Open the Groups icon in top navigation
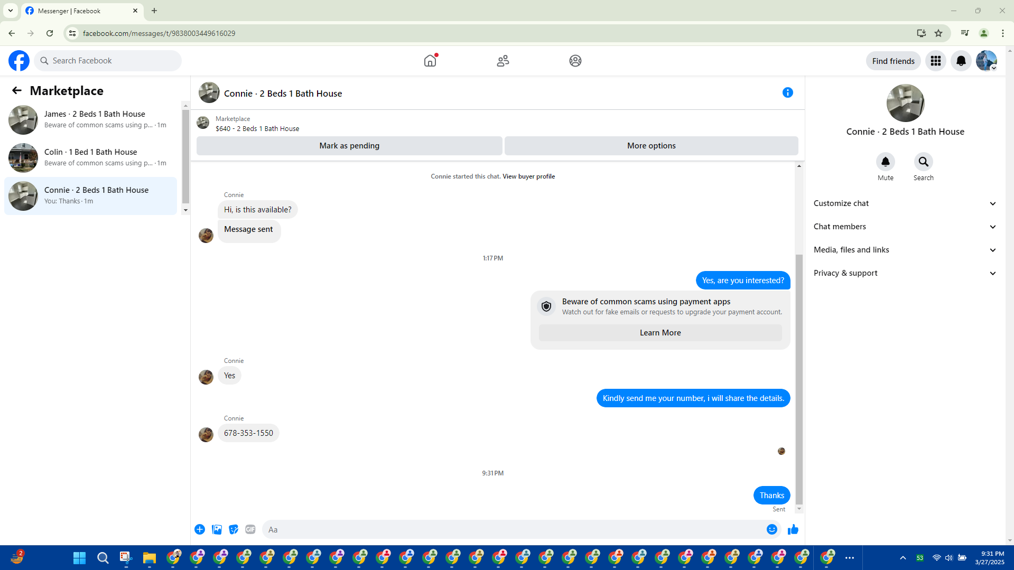 click(x=575, y=61)
